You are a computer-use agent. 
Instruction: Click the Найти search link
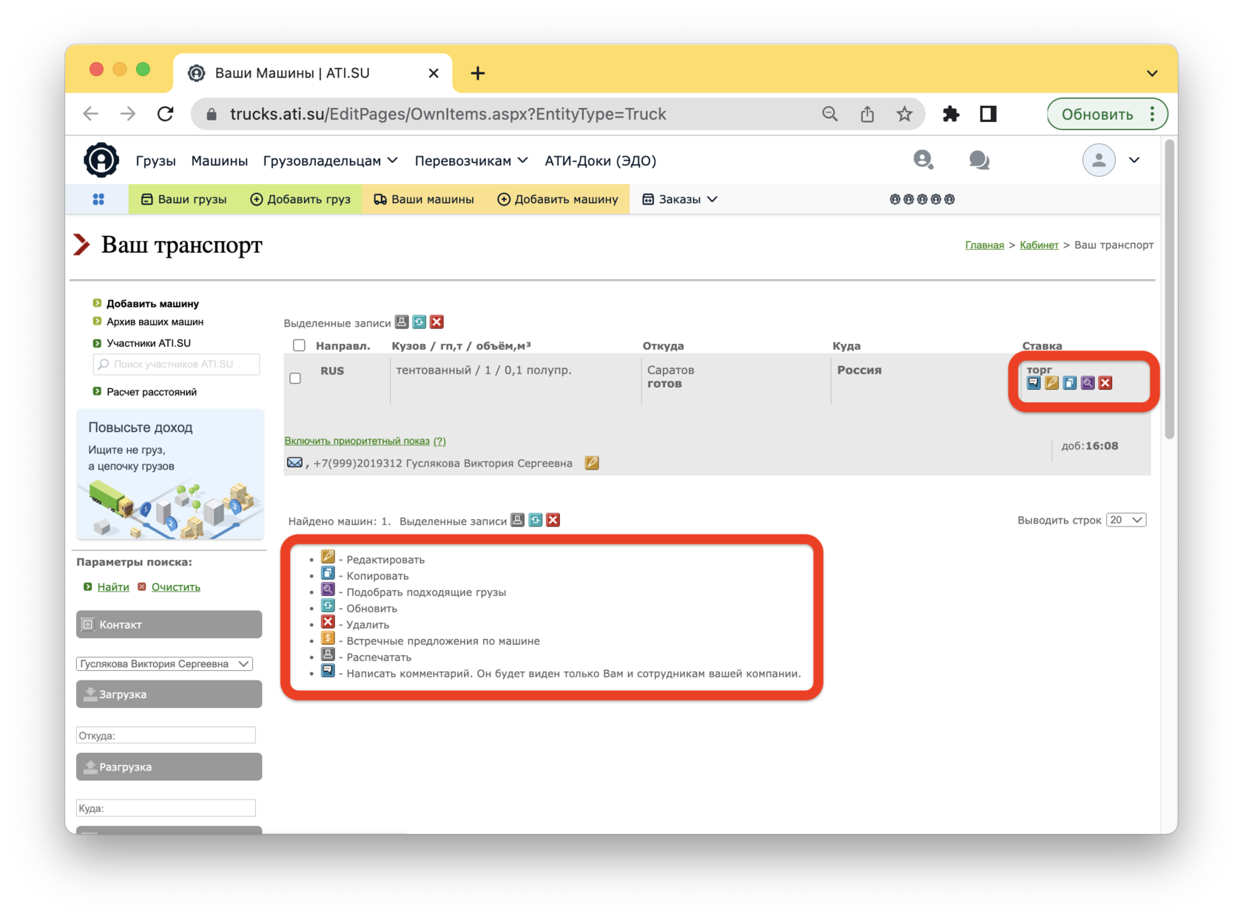pyautogui.click(x=113, y=586)
